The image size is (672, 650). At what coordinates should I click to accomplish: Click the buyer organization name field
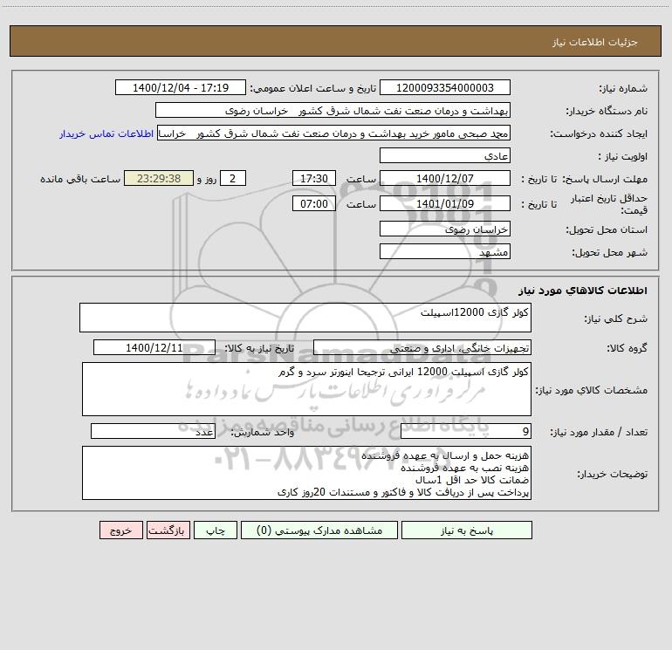pos(333,110)
